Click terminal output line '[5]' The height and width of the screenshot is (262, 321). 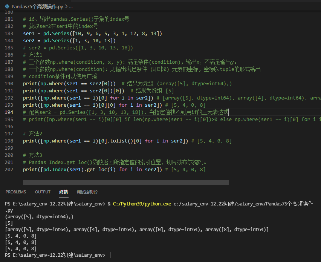tap(9, 223)
